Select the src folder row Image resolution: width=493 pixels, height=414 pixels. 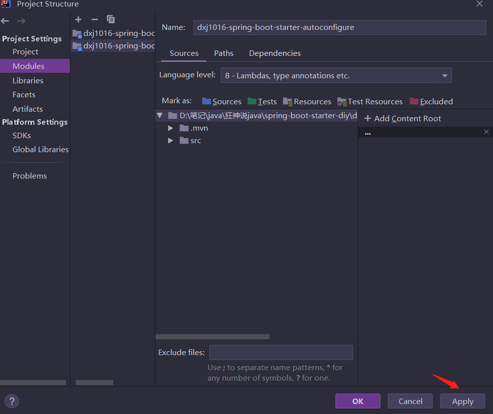pos(256,141)
